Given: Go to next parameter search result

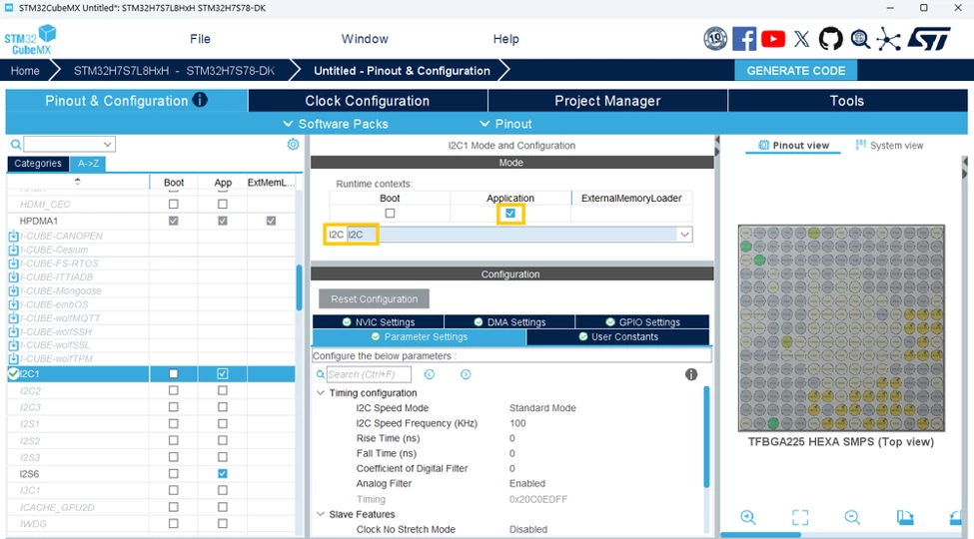Looking at the screenshot, I should click(x=466, y=374).
